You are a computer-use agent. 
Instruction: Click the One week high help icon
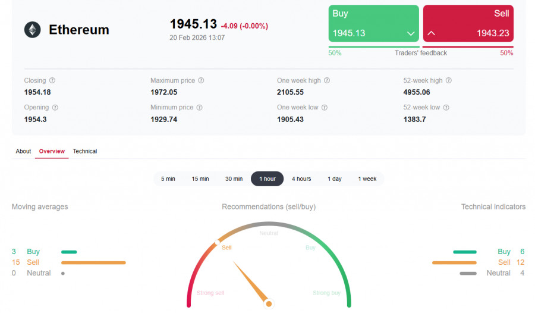click(327, 80)
